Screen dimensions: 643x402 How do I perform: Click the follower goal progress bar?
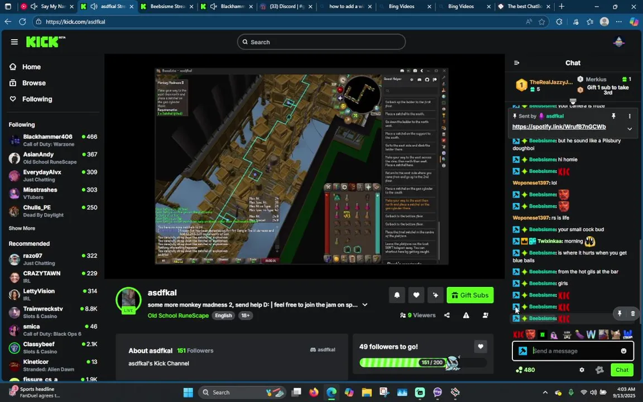click(423, 362)
